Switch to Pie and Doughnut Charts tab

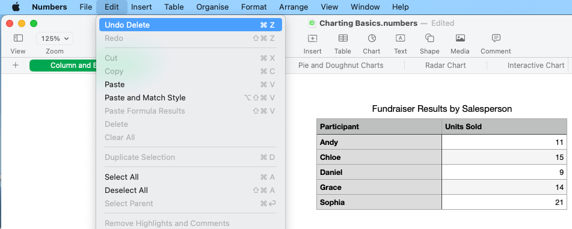tap(340, 66)
